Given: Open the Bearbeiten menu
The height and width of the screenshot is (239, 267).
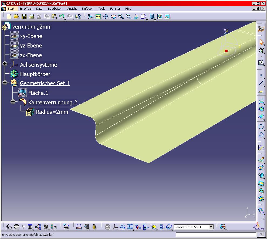Looking at the screenshot, I should 55,9.
